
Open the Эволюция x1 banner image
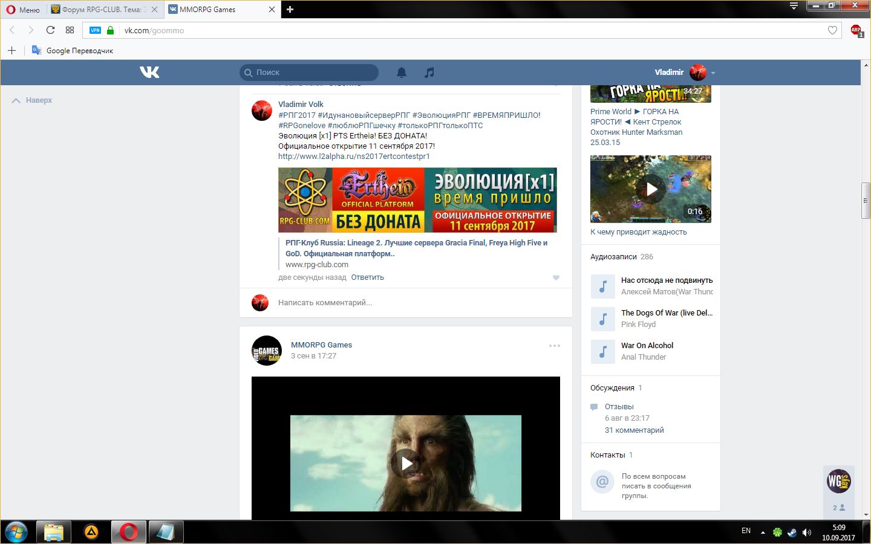tap(417, 200)
